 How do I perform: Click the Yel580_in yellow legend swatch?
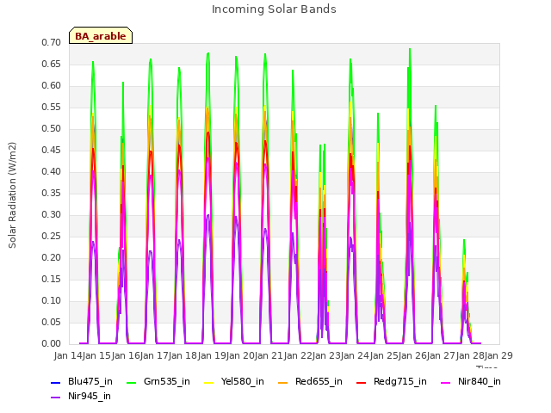click(208, 382)
